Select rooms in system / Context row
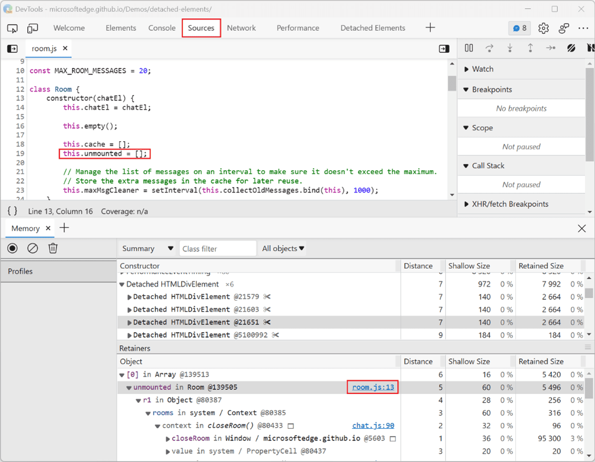 351,413
